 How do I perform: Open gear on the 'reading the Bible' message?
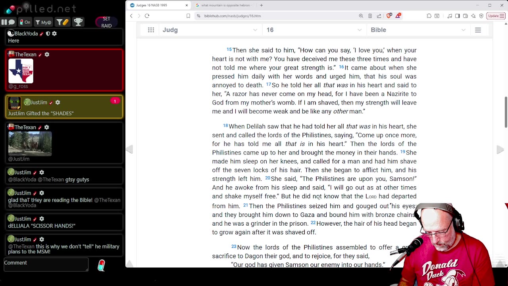click(x=42, y=193)
